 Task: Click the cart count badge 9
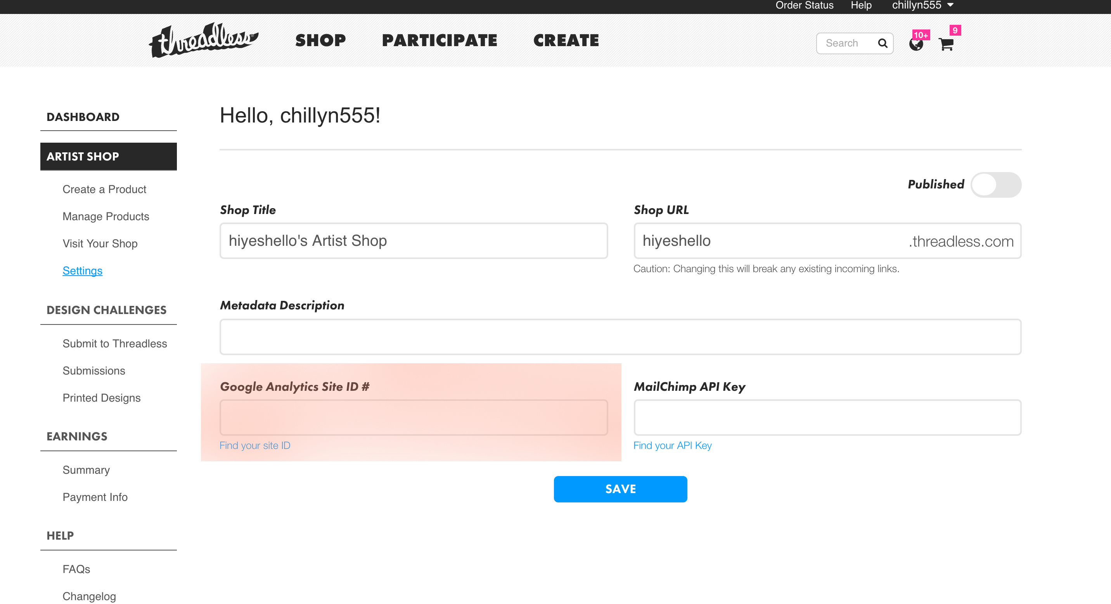(x=955, y=30)
